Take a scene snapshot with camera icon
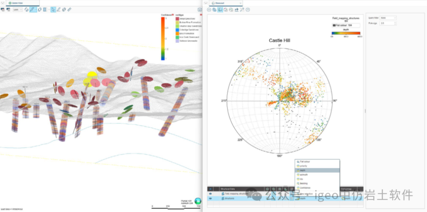 point(200,9)
